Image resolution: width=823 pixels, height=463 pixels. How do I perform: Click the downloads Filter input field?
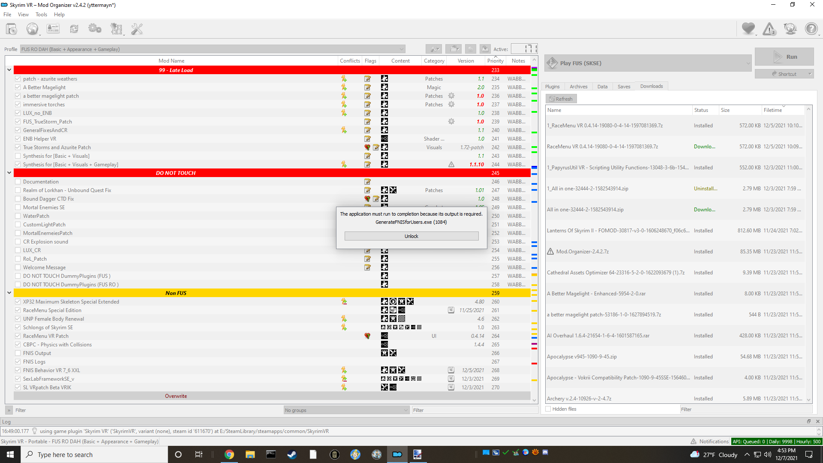click(746, 409)
